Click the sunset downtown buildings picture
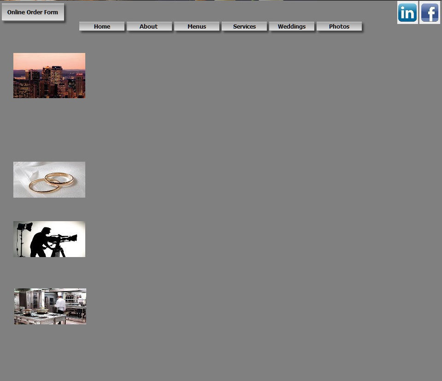This screenshot has height=381, width=442. (49, 76)
